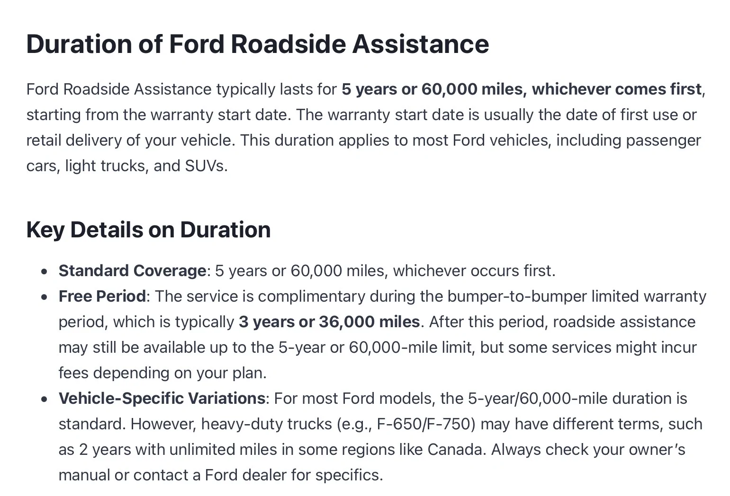The height and width of the screenshot is (496, 730).
Task: Click 'bumper-to-bumper limited warranty' phrase
Action: (x=577, y=296)
